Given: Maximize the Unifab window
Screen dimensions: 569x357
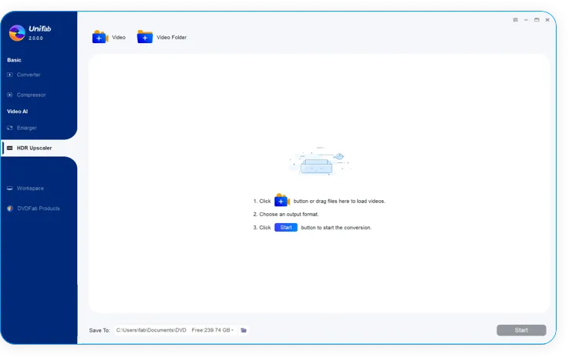Looking at the screenshot, I should pos(537,20).
